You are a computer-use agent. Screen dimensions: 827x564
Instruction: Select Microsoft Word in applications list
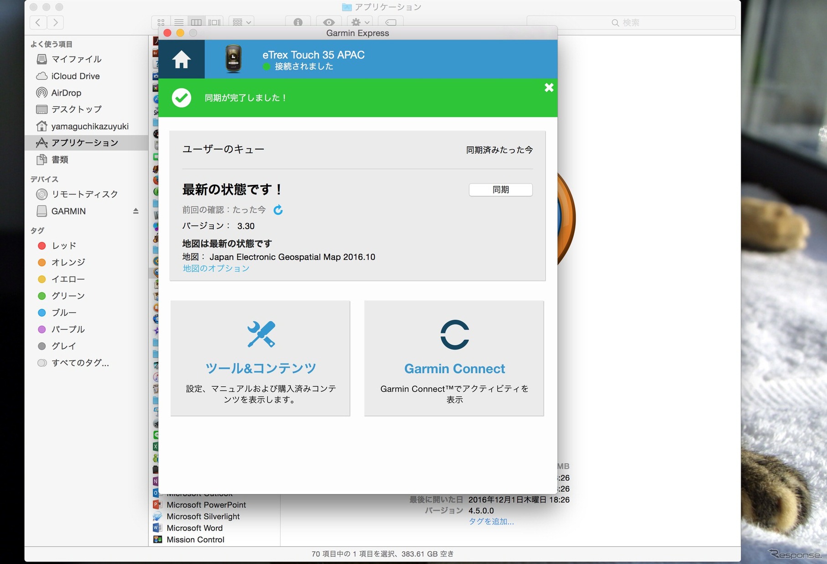(195, 528)
